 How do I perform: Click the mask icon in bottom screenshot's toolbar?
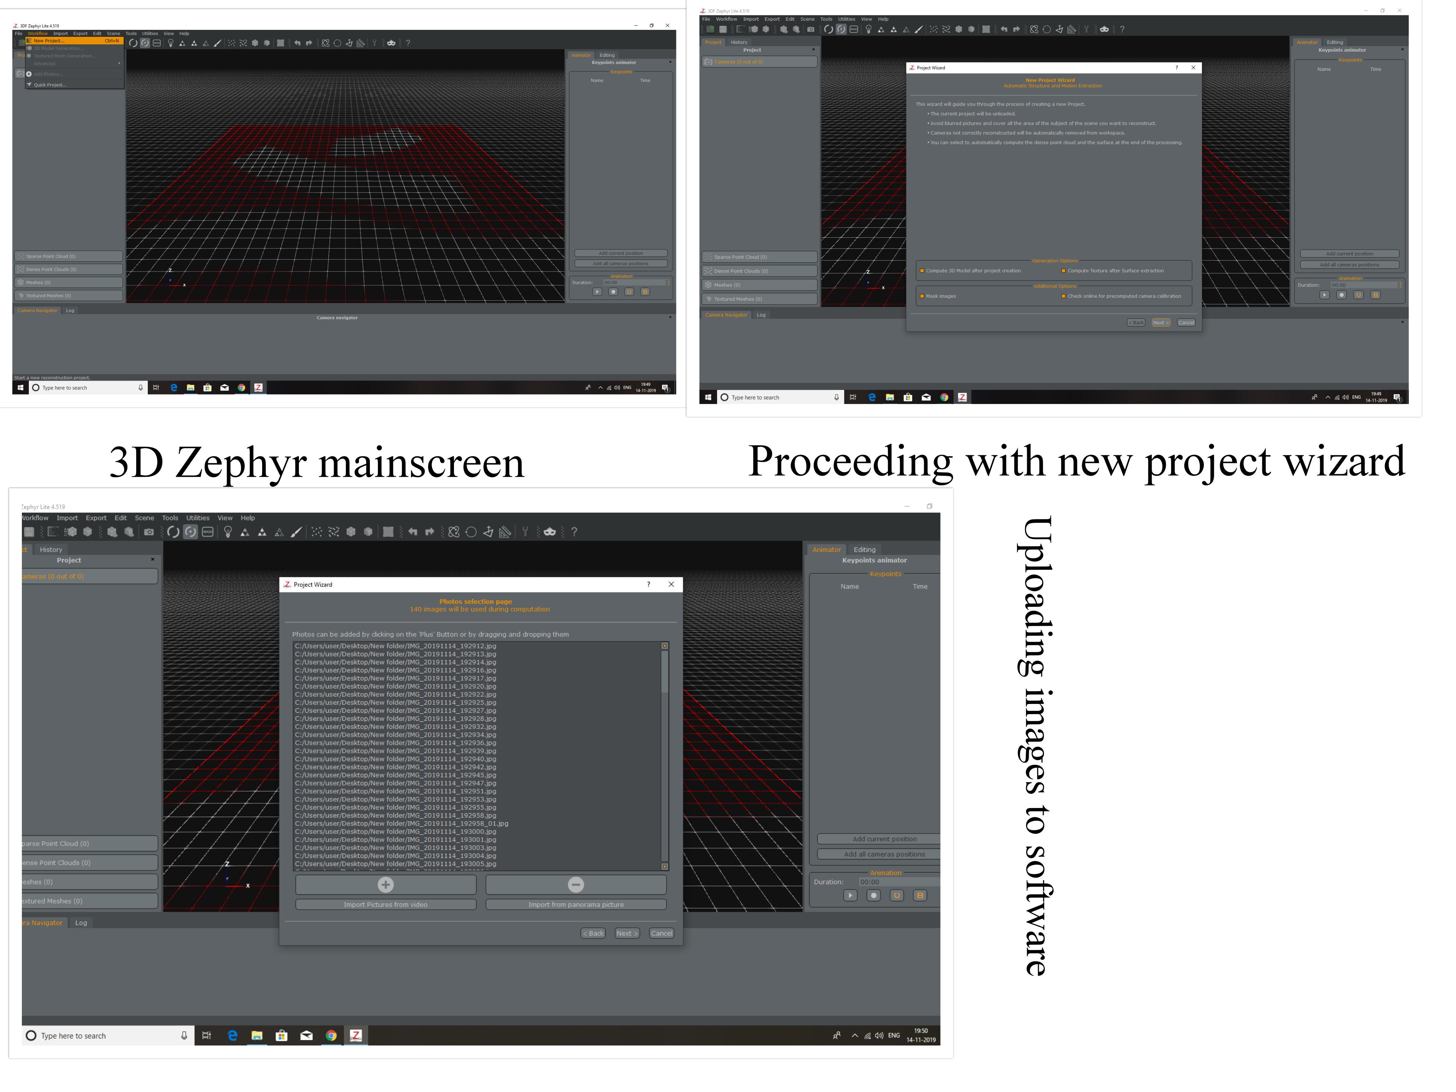coord(550,532)
